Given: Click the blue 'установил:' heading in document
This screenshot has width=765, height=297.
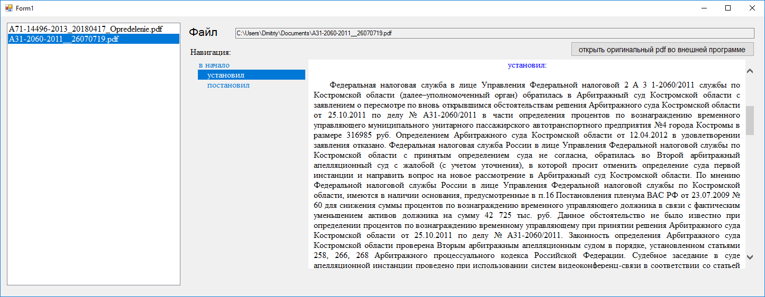Looking at the screenshot, I should point(526,65).
